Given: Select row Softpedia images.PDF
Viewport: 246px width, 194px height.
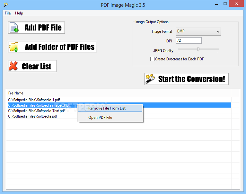Looking at the screenshot, I should coord(119,105).
